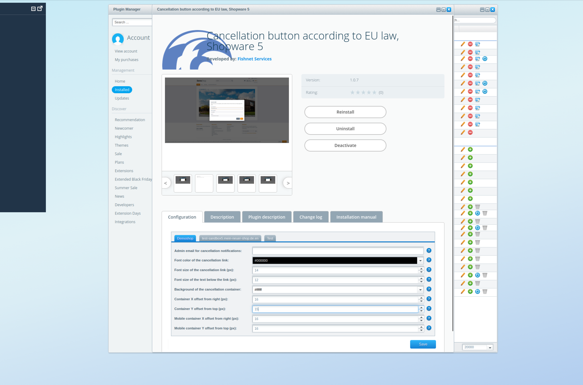583x385 pixels.
Task: Show help for Container X offset from right
Action: pos(429,299)
